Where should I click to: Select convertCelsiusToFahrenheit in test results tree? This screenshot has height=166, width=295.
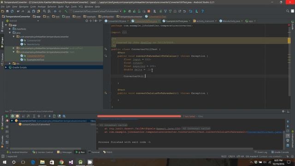coord(36,125)
